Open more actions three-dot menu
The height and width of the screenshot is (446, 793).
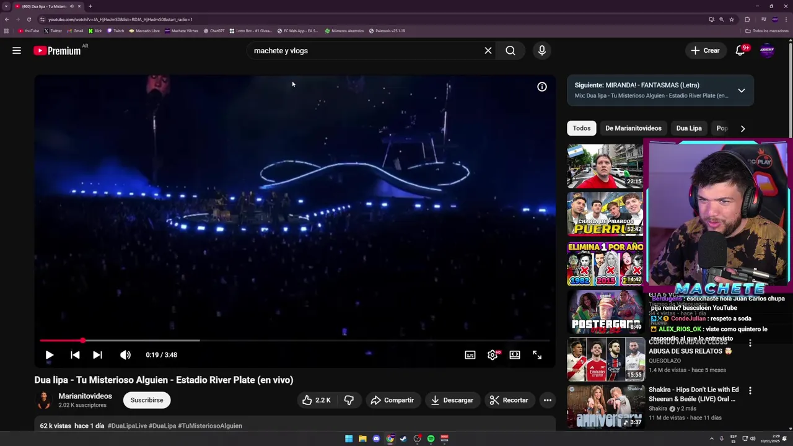[548, 400]
